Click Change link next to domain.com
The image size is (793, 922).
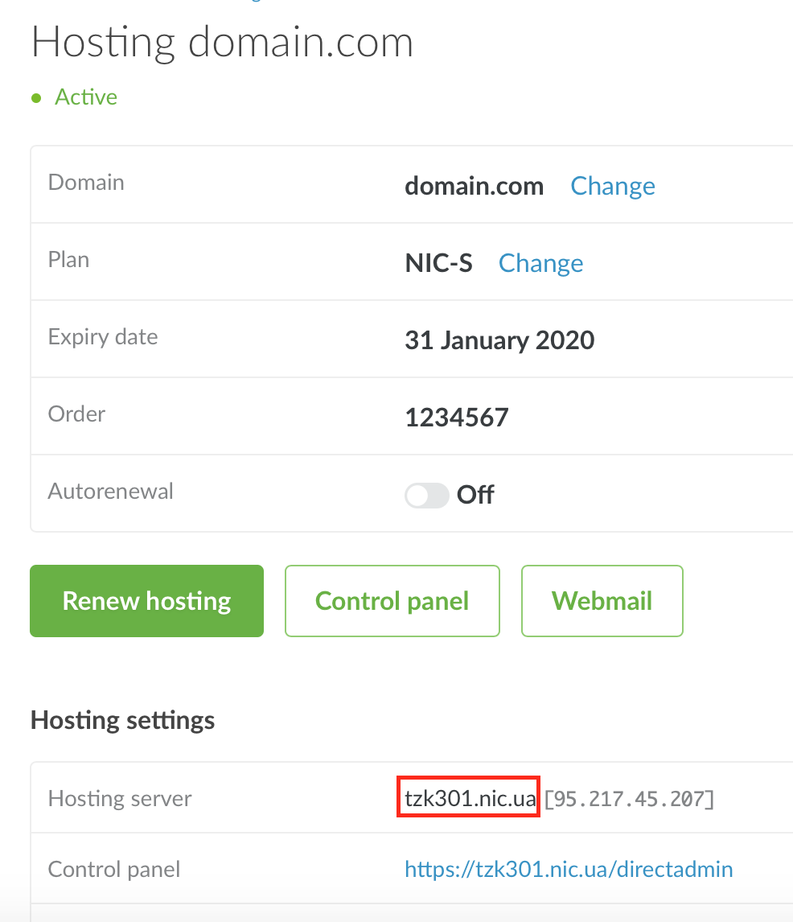point(612,186)
